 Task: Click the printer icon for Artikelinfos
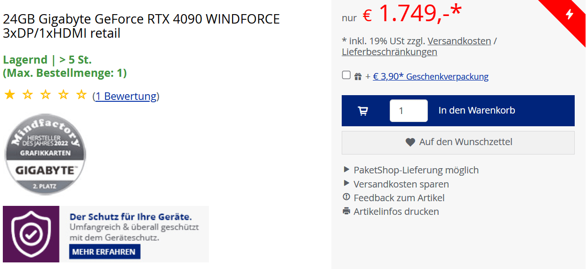347,211
